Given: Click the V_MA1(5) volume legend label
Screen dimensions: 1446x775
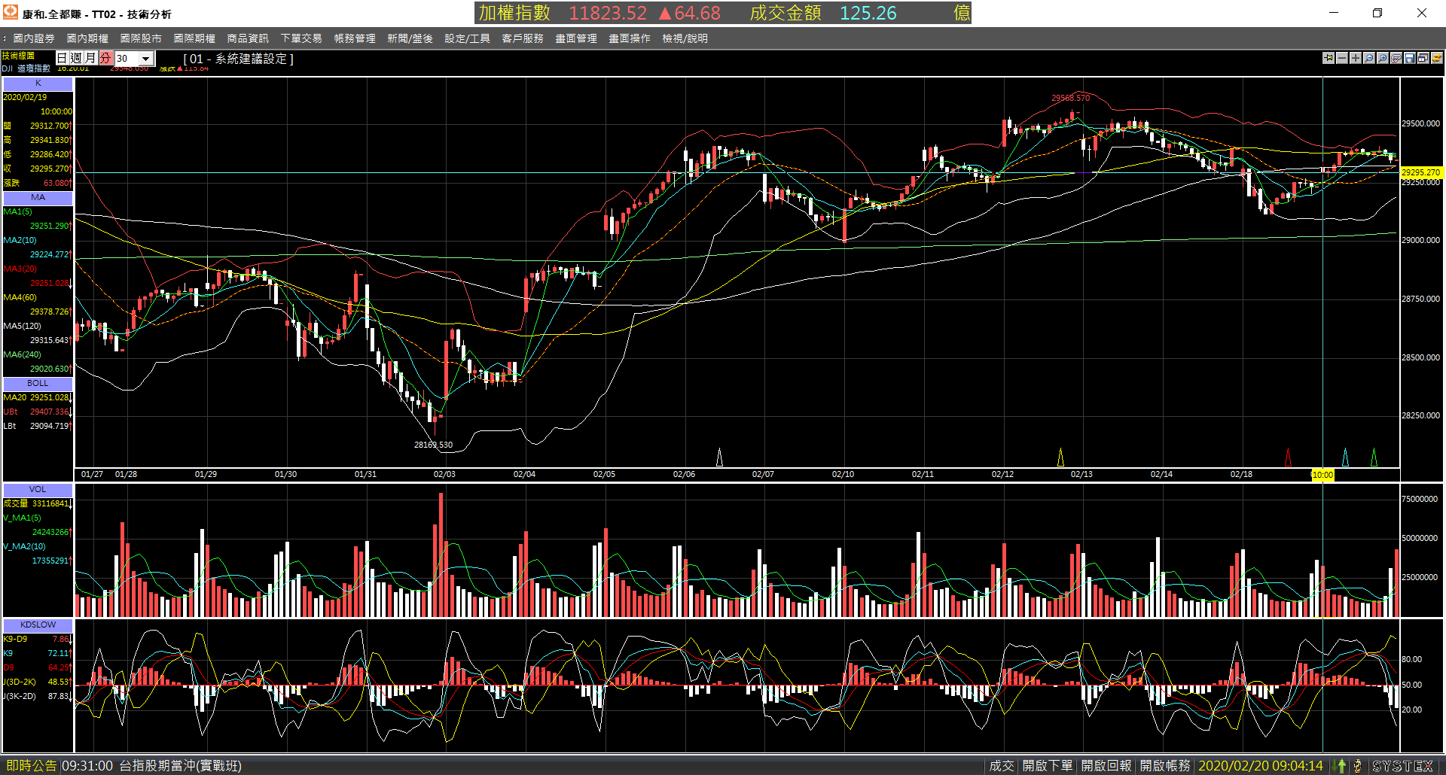Looking at the screenshot, I should click(x=23, y=518).
